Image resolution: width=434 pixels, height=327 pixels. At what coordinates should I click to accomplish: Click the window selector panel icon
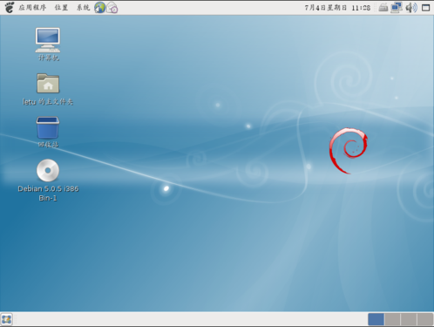click(x=426, y=8)
